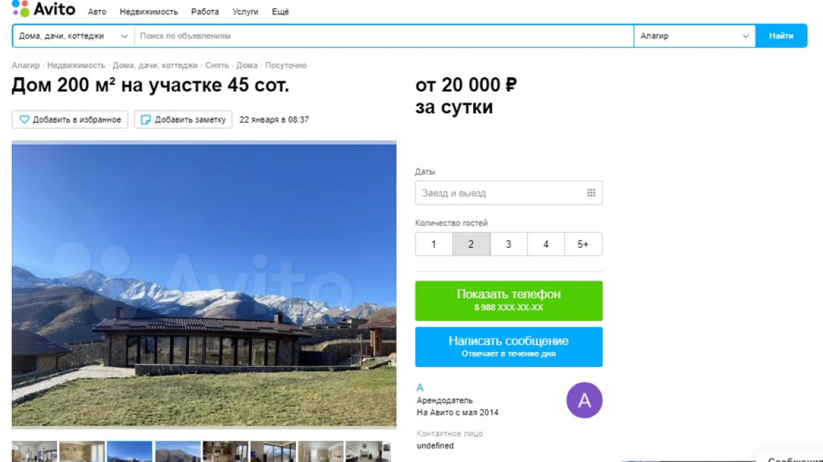823x462 pixels.
Task: Click Написать сообщение blue button
Action: [x=509, y=347]
